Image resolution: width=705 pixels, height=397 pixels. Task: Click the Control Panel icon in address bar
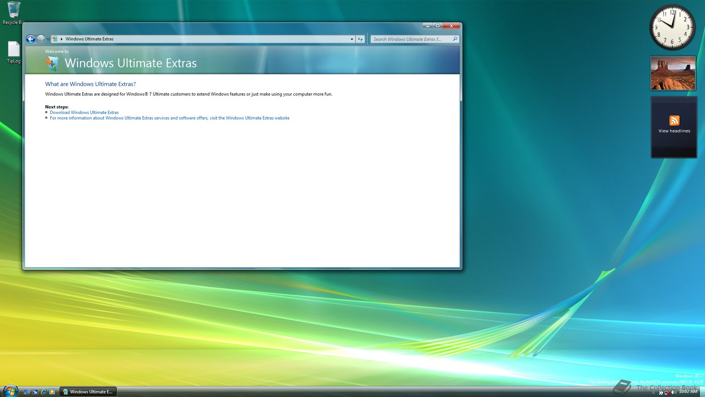pyautogui.click(x=55, y=39)
